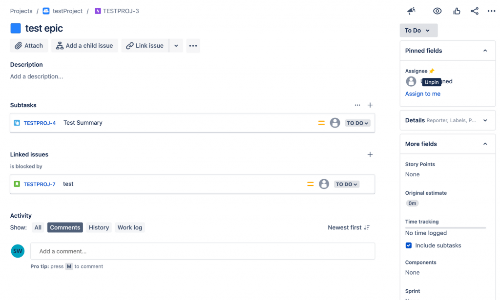Open the TO DO status dropdown for TESTPROJ-4
The width and height of the screenshot is (500, 300).
(x=357, y=123)
